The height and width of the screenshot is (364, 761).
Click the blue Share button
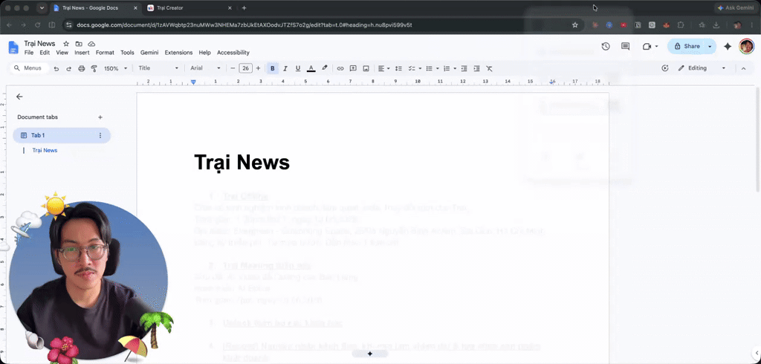pyautogui.click(x=687, y=46)
